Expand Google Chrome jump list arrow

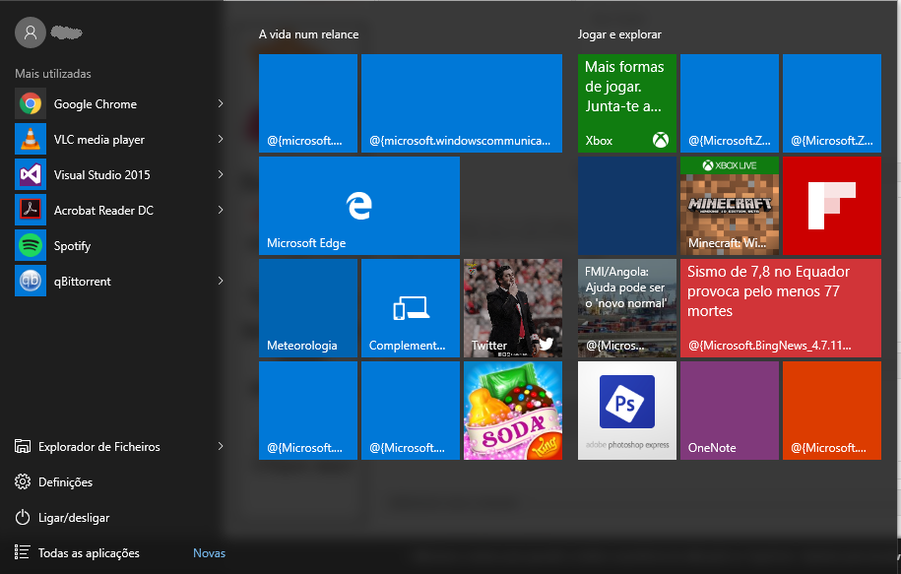220,103
